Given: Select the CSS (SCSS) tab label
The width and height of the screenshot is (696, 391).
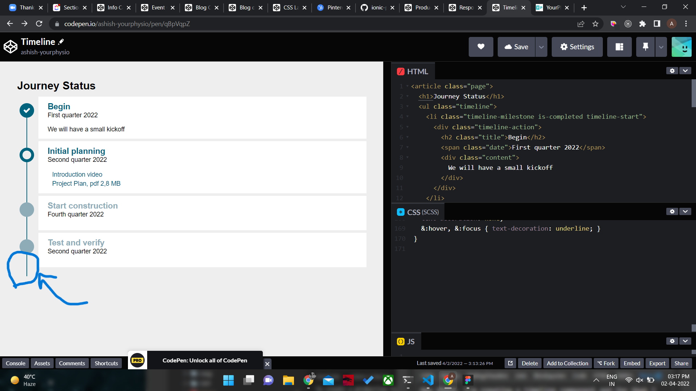Looking at the screenshot, I should [x=422, y=213].
